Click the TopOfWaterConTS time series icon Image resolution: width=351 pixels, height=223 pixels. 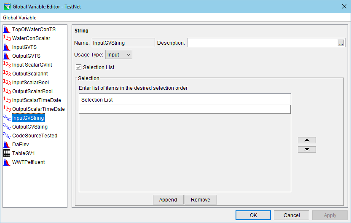pos(7,30)
